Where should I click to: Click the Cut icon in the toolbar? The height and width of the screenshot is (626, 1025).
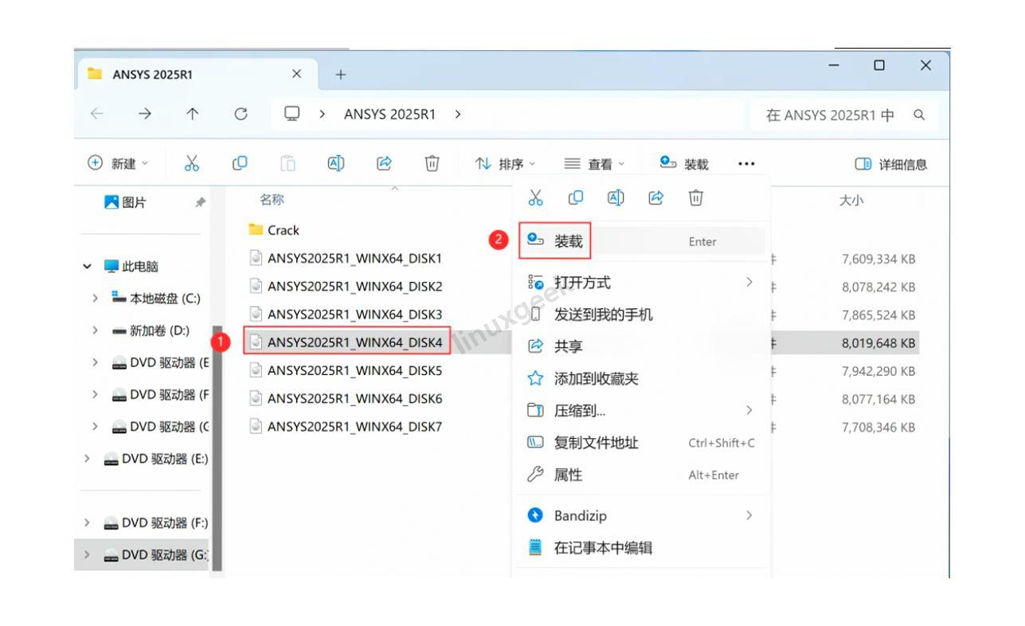click(x=191, y=164)
